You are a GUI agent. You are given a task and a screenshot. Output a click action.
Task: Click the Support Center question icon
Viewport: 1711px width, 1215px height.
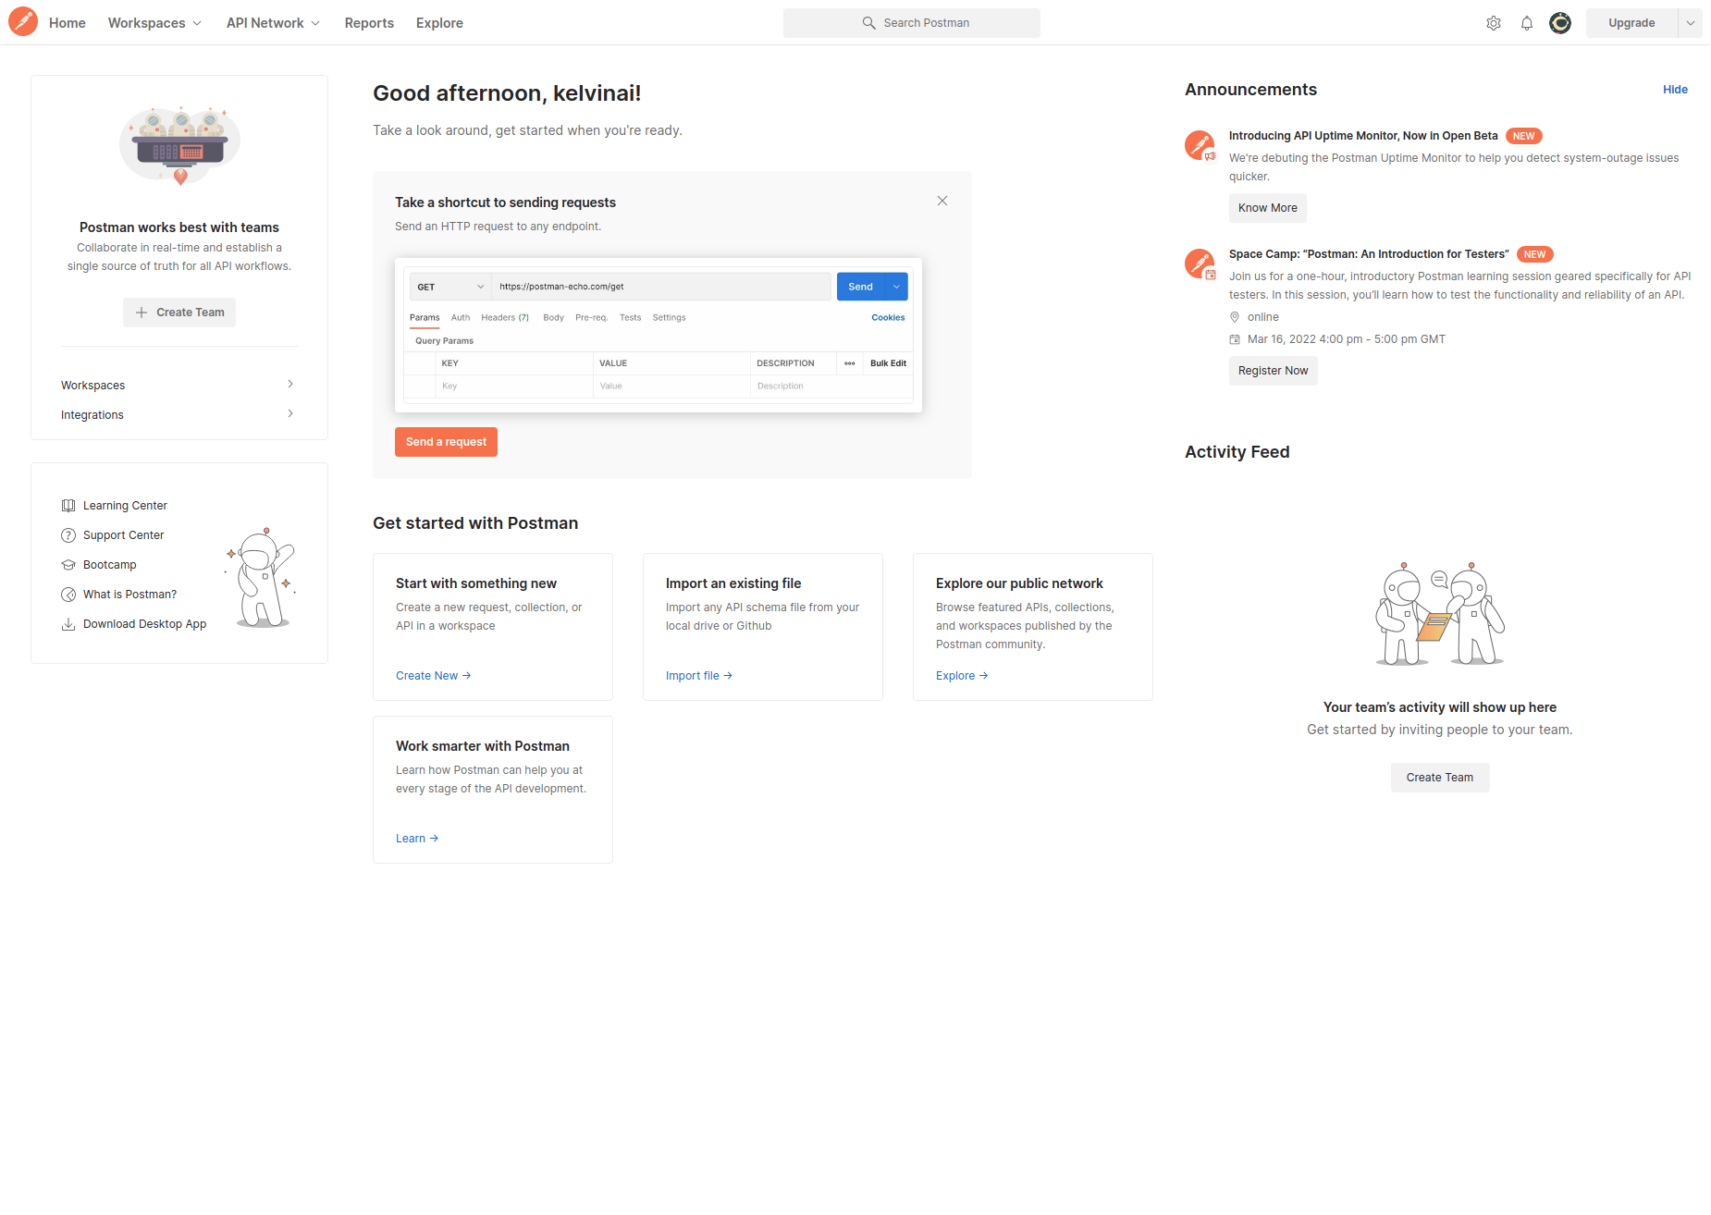click(68, 535)
